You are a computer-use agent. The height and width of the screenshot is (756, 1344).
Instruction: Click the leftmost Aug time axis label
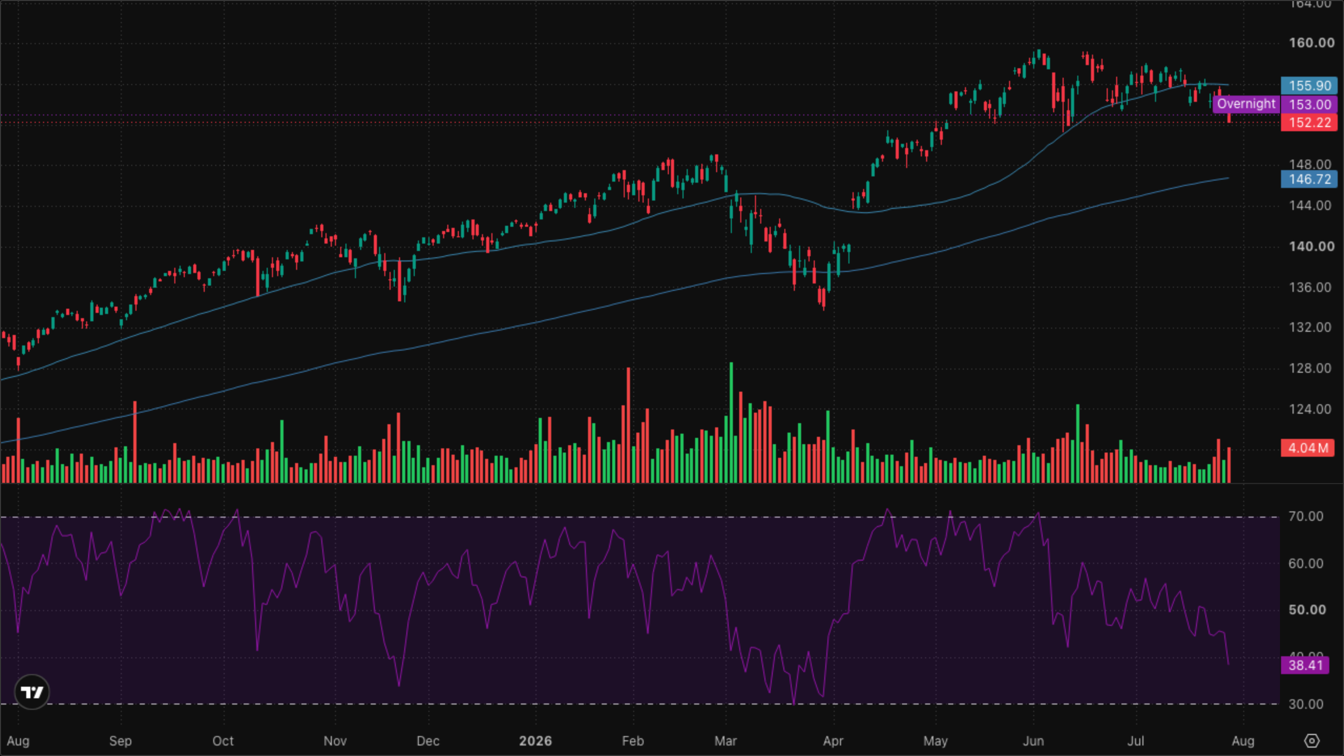click(x=18, y=741)
